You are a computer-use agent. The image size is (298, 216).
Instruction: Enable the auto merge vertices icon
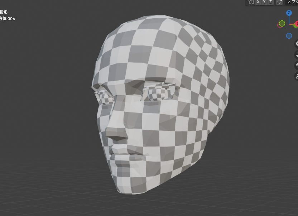279,2
